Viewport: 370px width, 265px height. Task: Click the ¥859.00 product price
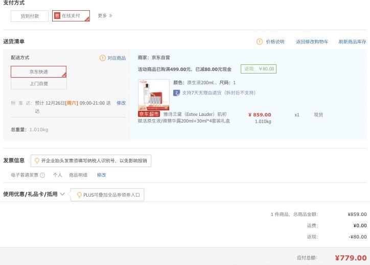click(260, 115)
